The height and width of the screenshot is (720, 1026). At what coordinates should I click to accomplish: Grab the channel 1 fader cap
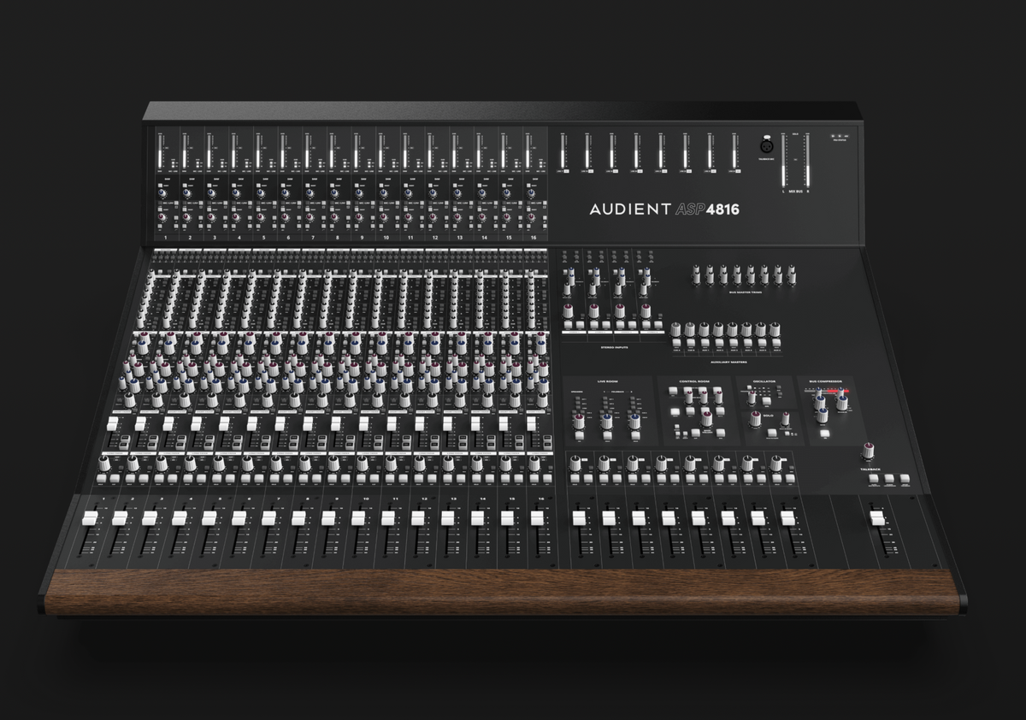[89, 518]
